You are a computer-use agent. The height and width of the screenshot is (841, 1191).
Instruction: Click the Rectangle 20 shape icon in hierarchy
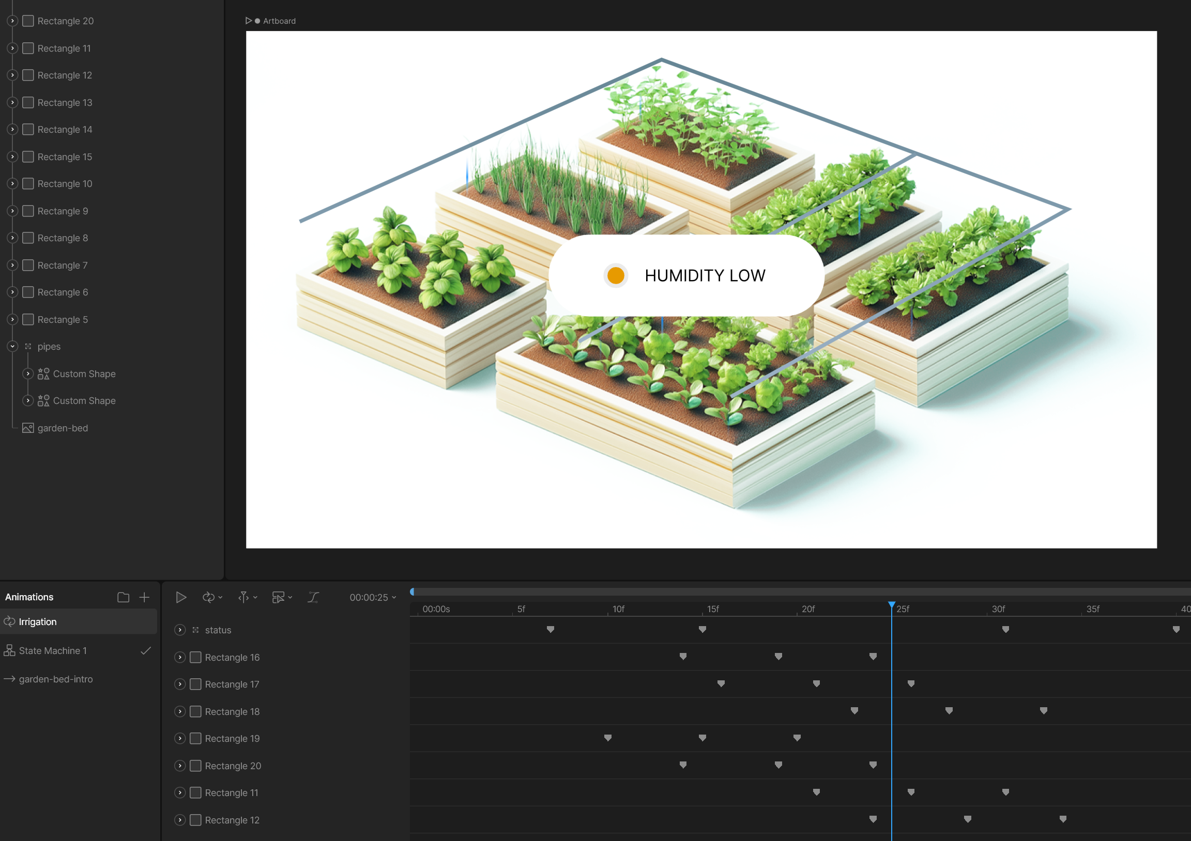(28, 21)
